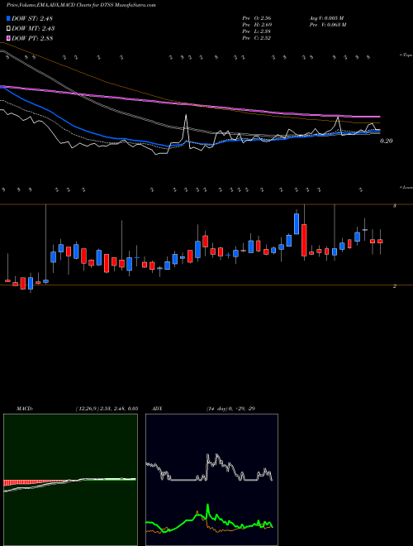The width and height of the screenshot is (413, 546).
Task: Click the 'Pre H: 2.69' high value
Action: 257,25
